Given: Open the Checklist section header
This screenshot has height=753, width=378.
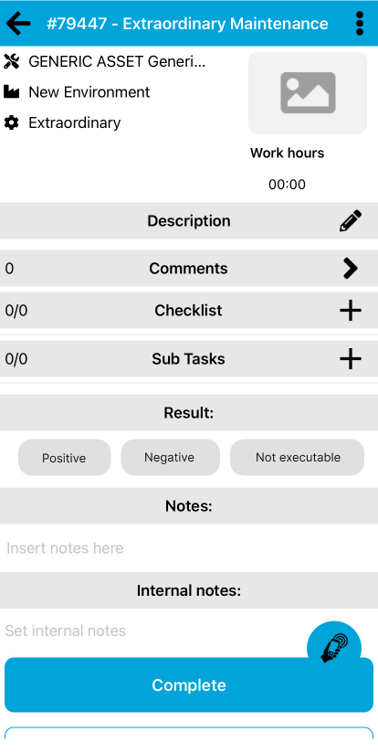Looking at the screenshot, I should tap(188, 311).
